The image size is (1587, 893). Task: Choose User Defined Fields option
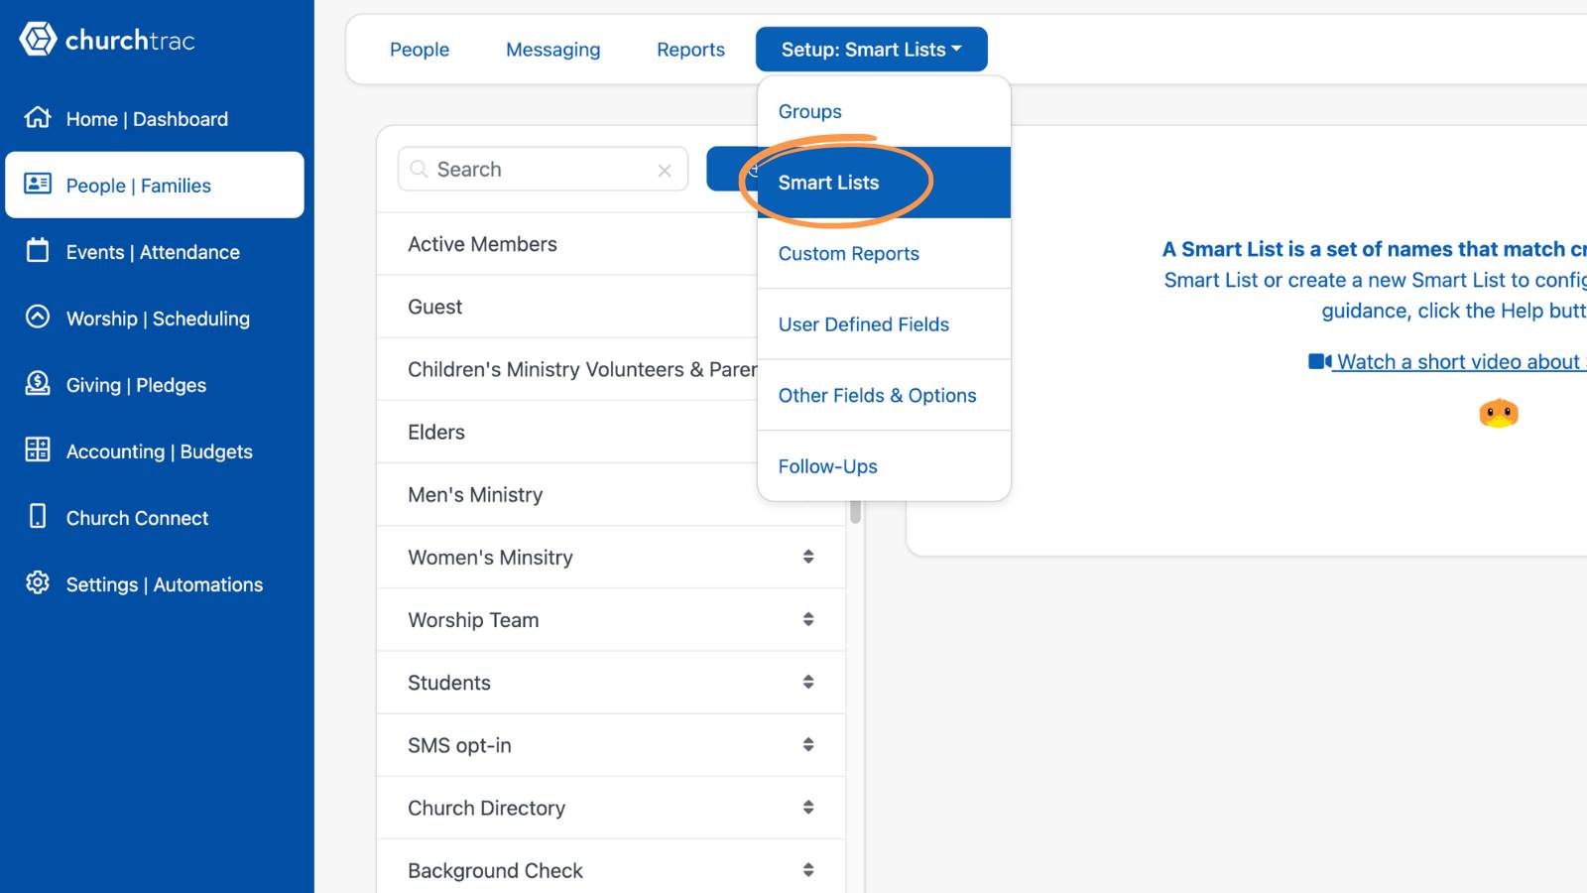click(x=884, y=324)
